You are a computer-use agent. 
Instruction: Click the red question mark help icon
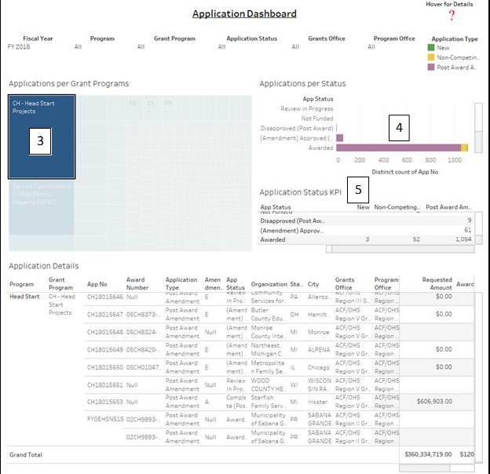tap(452, 16)
